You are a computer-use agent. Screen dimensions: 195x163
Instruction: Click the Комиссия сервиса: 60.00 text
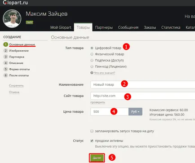point(168,110)
